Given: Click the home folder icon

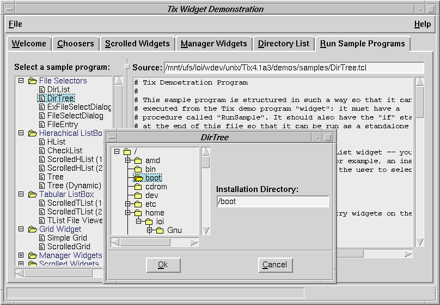Looking at the screenshot, I should click(x=138, y=213).
